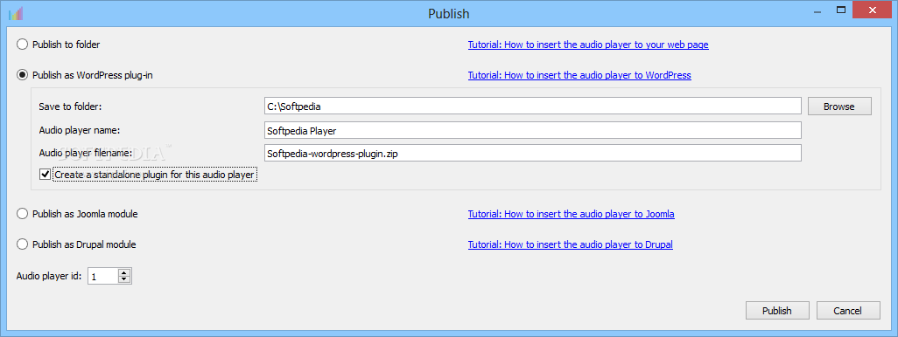This screenshot has height=337, width=898.
Task: Open tutorial for inserting player to WordPress
Action: point(579,75)
